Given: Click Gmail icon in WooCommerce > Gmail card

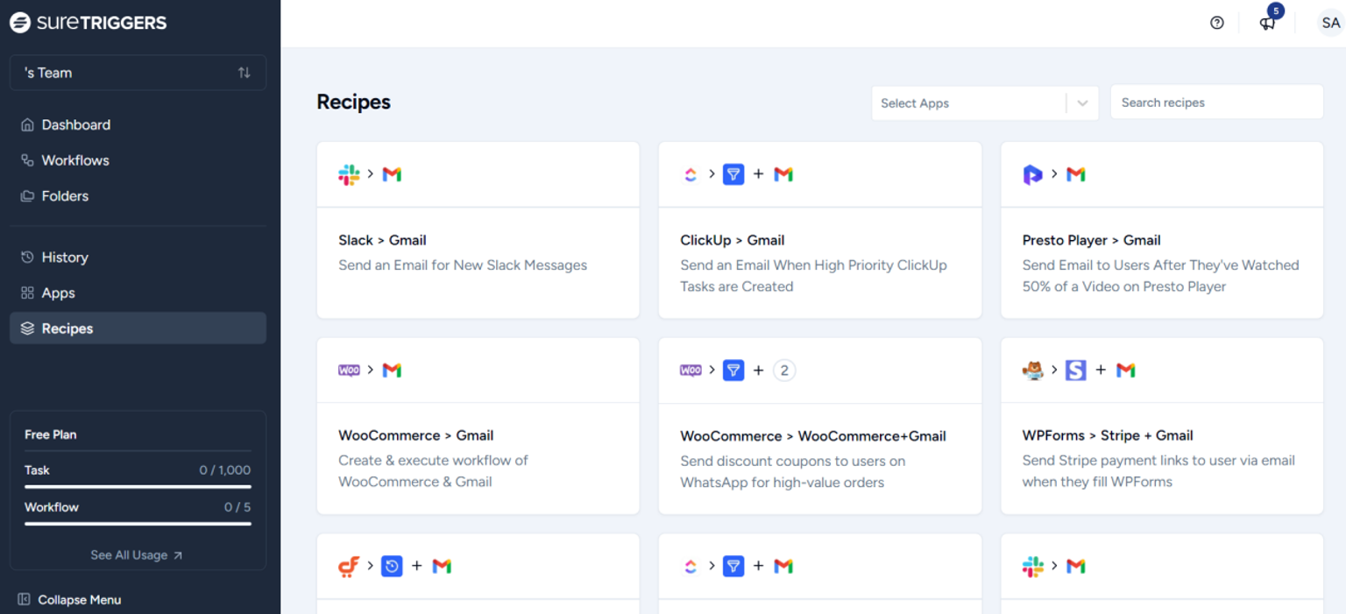Looking at the screenshot, I should pyautogui.click(x=392, y=371).
